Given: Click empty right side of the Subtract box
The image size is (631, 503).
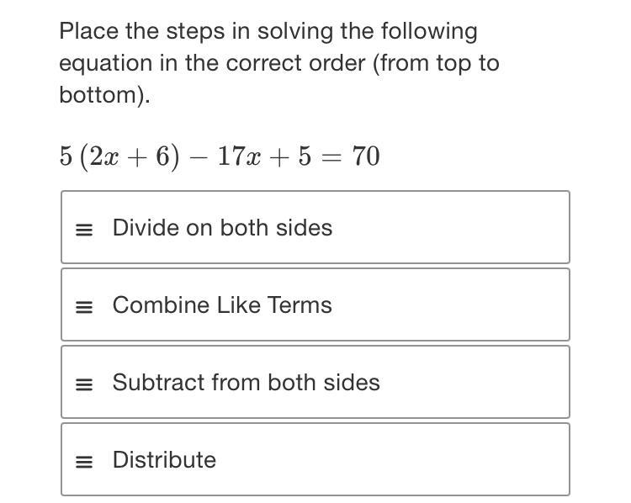Looking at the screenshot, I should pos(488,383).
